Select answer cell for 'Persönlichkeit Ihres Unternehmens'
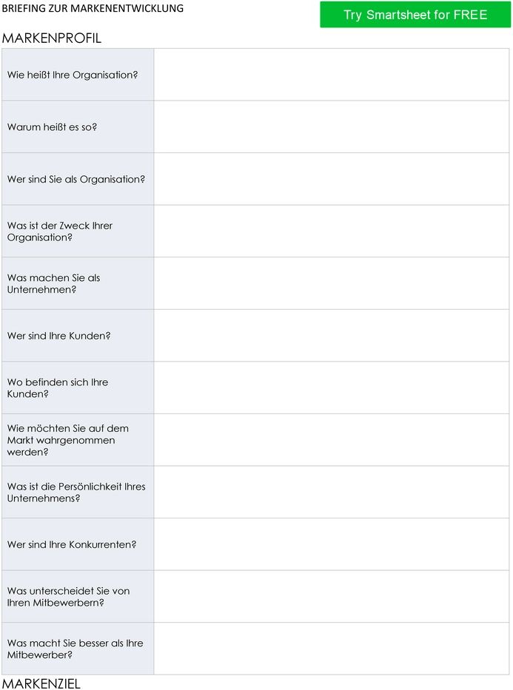513x690 pixels. click(x=332, y=492)
